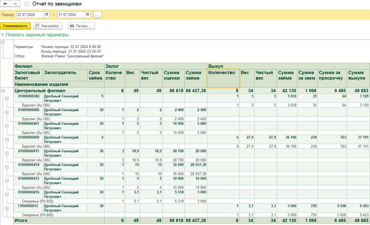Select redemption sum cell 37 101 in bold row

[358, 139]
